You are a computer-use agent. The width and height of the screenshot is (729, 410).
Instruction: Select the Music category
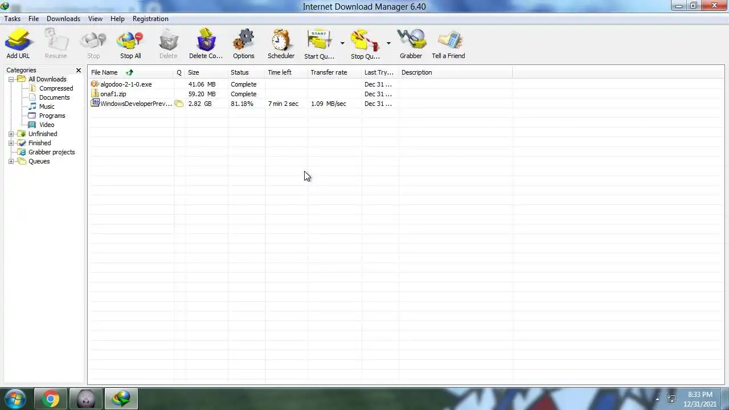47,106
